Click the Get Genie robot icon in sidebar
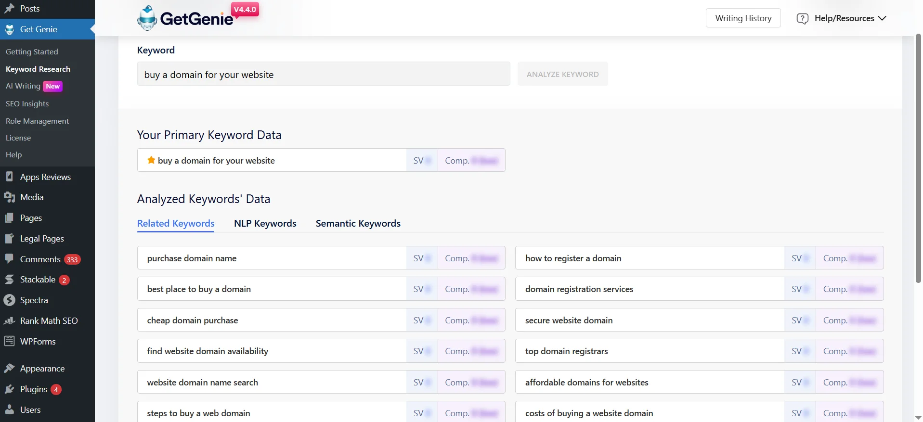This screenshot has width=923, height=422. (x=10, y=29)
